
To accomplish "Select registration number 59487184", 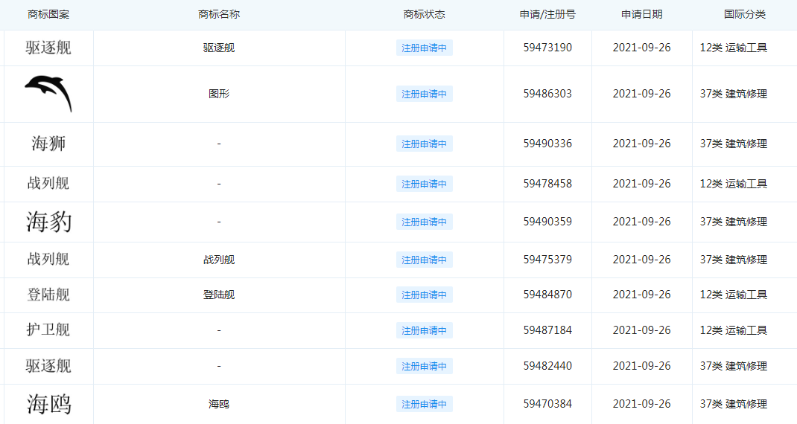I will [547, 330].
